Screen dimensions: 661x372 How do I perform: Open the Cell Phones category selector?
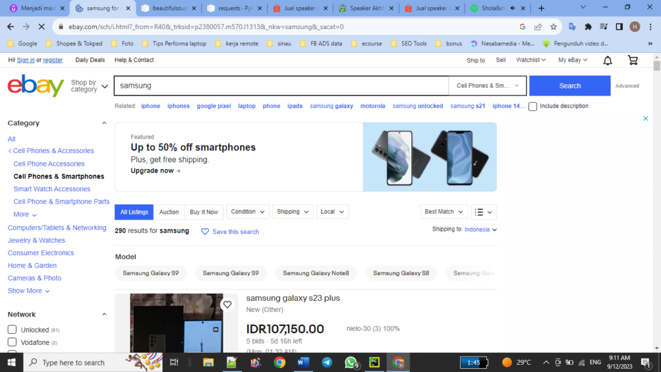[x=487, y=85]
